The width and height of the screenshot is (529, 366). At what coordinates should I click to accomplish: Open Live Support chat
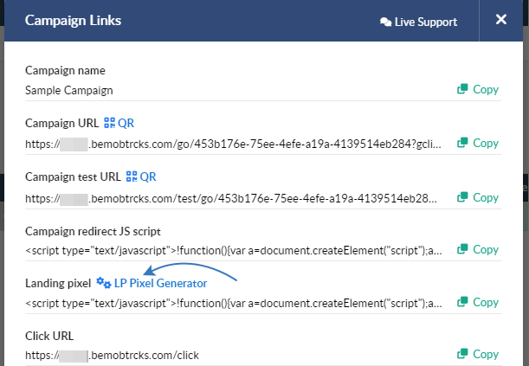(x=418, y=22)
